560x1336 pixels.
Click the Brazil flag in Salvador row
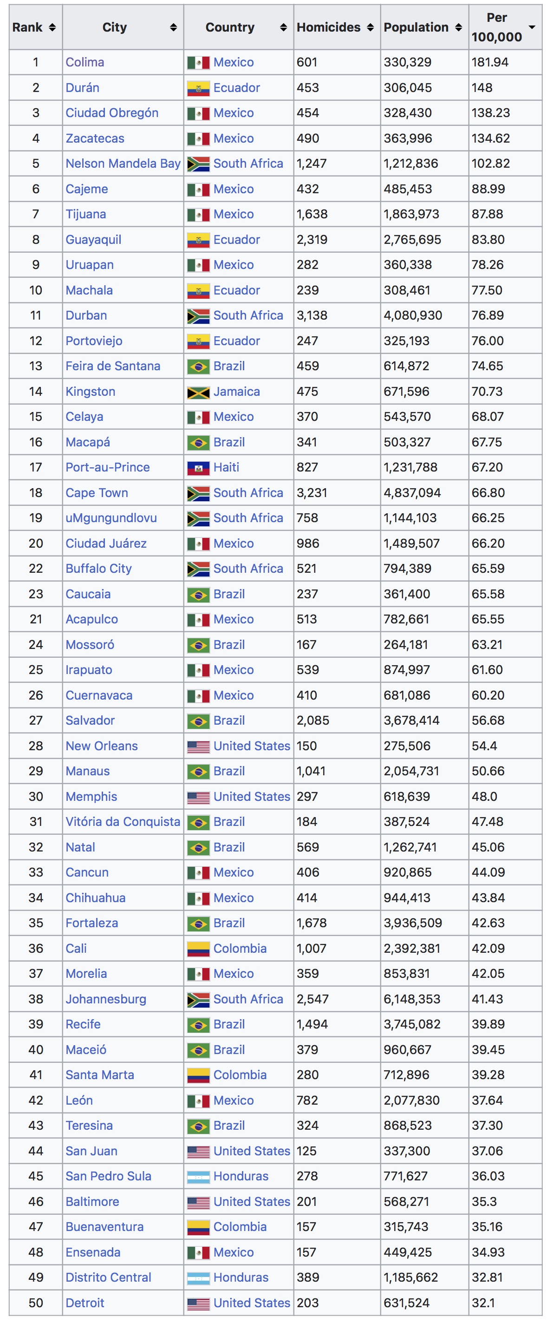click(199, 721)
